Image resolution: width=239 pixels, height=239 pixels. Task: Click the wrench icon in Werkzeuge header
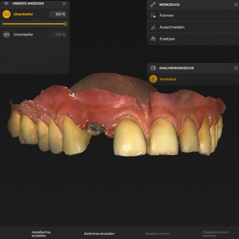tap(153, 5)
